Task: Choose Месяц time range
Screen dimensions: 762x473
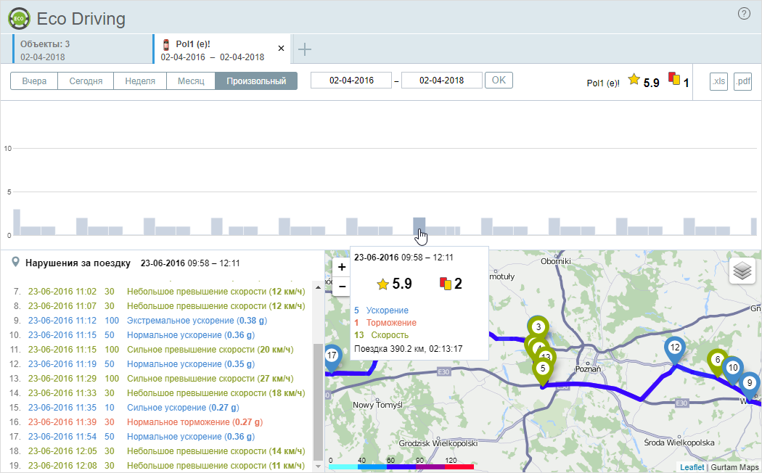Action: (x=191, y=81)
